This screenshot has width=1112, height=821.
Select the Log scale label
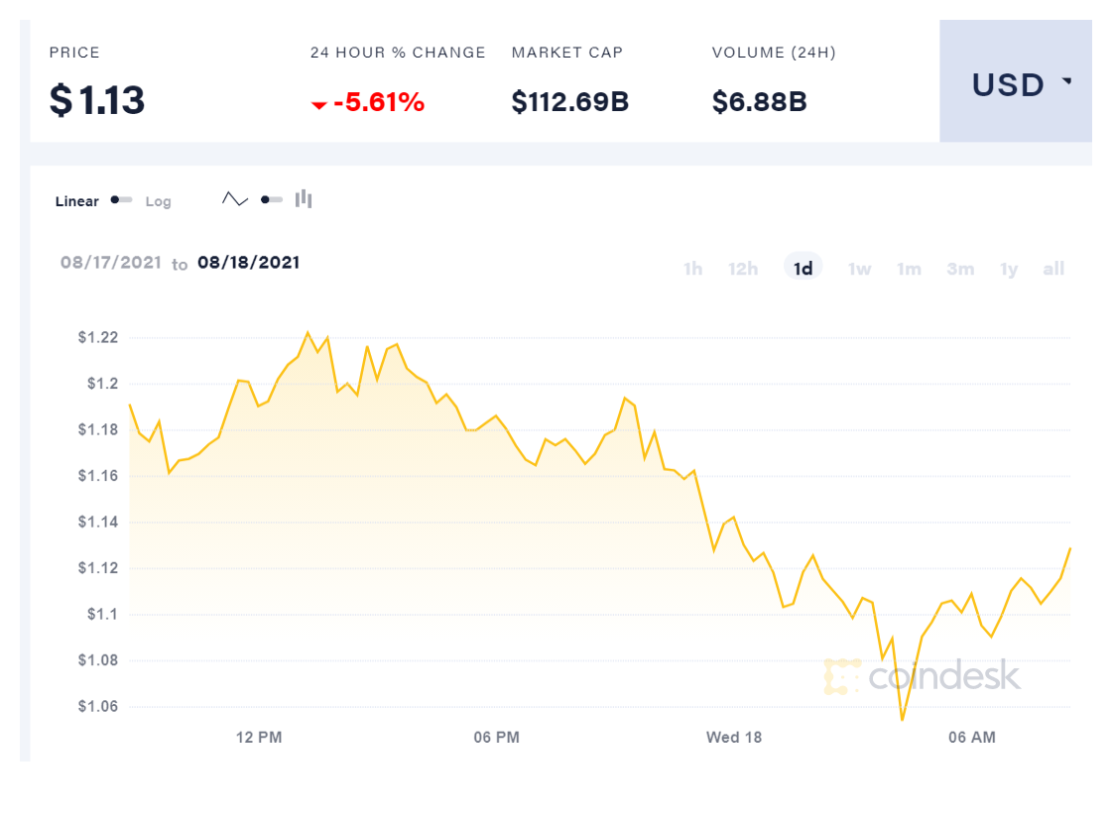158,201
